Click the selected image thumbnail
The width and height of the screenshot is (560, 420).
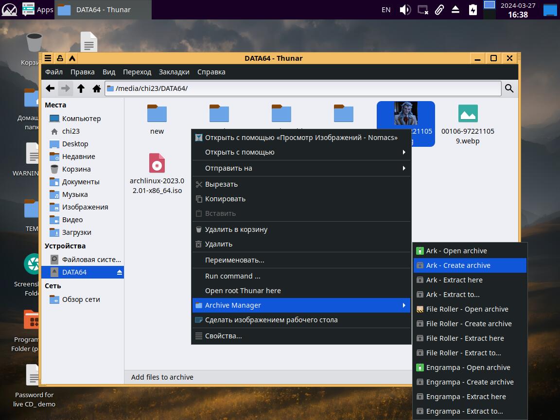tap(406, 114)
